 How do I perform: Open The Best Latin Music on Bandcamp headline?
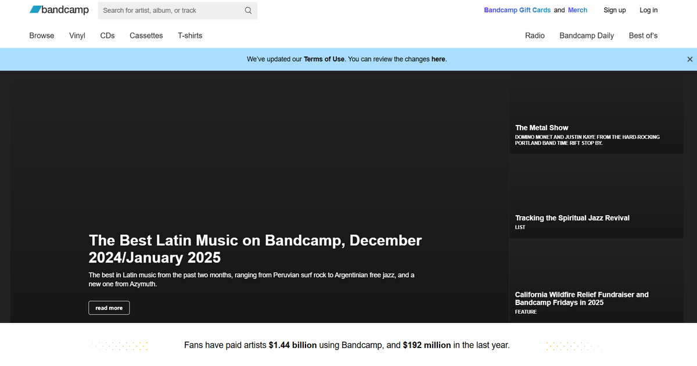coord(256,249)
